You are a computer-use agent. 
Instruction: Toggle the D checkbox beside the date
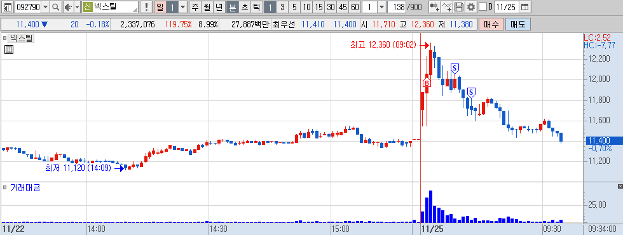point(483,7)
